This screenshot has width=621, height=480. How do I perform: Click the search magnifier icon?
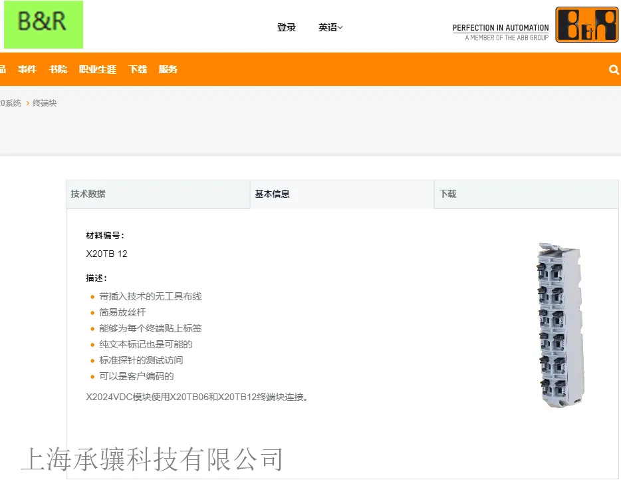pos(614,70)
